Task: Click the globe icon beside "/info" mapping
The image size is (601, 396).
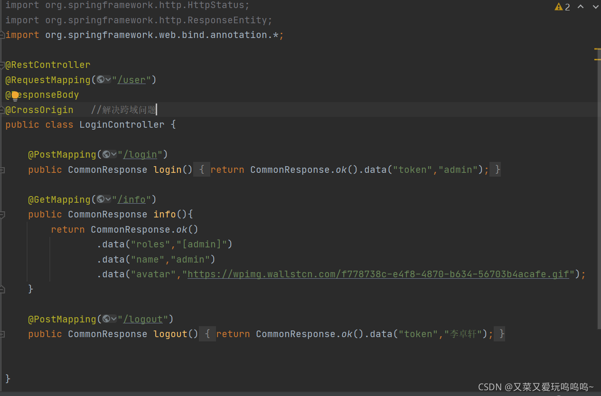Action: [x=101, y=199]
